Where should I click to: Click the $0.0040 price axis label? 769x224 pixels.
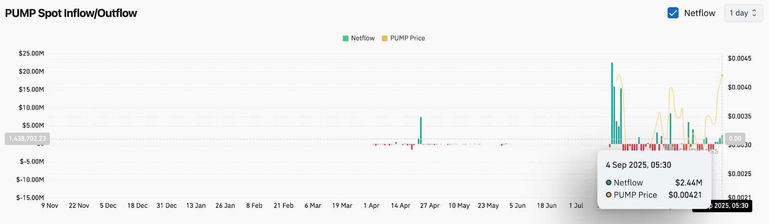click(x=740, y=87)
